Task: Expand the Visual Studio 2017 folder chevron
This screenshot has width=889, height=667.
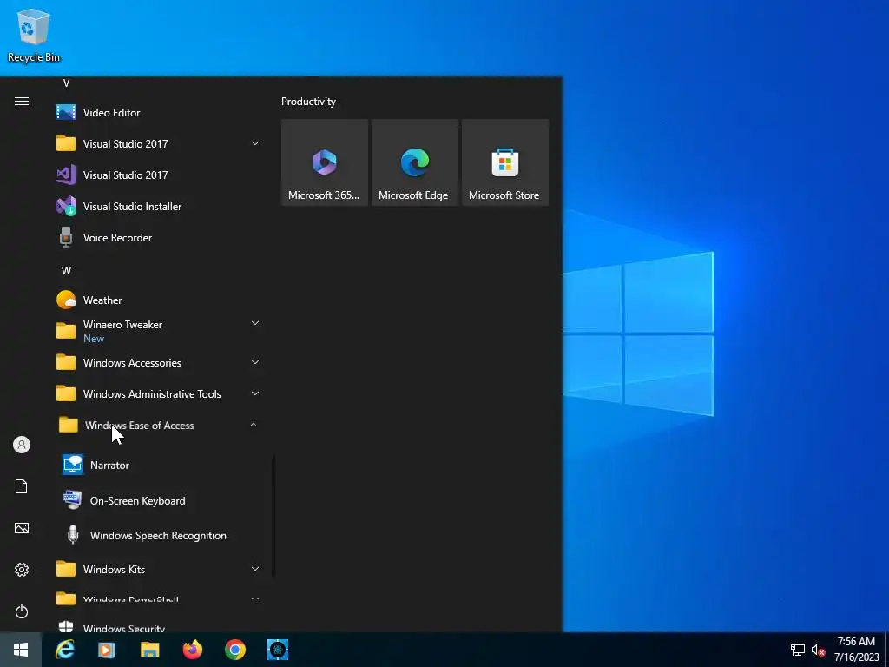Action: 255,143
